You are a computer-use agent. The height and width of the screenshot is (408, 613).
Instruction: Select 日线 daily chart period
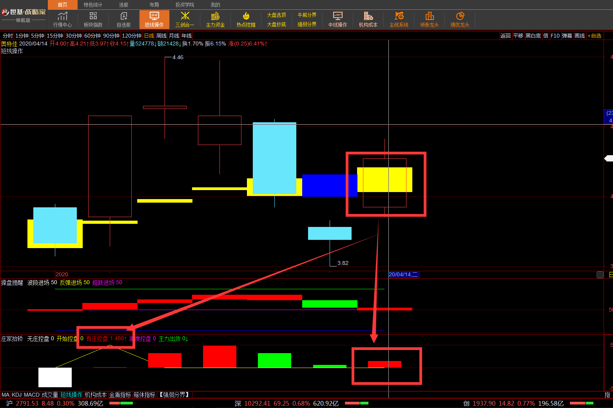tap(149, 36)
